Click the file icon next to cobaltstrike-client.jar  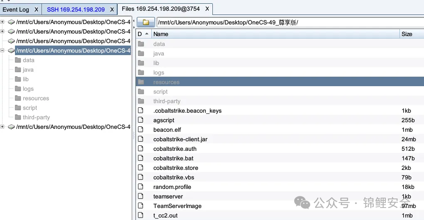pyautogui.click(x=141, y=139)
